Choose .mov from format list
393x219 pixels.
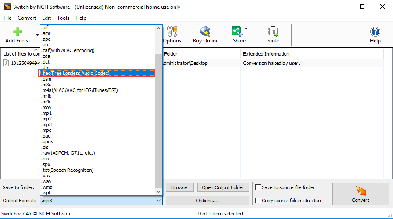98,107
